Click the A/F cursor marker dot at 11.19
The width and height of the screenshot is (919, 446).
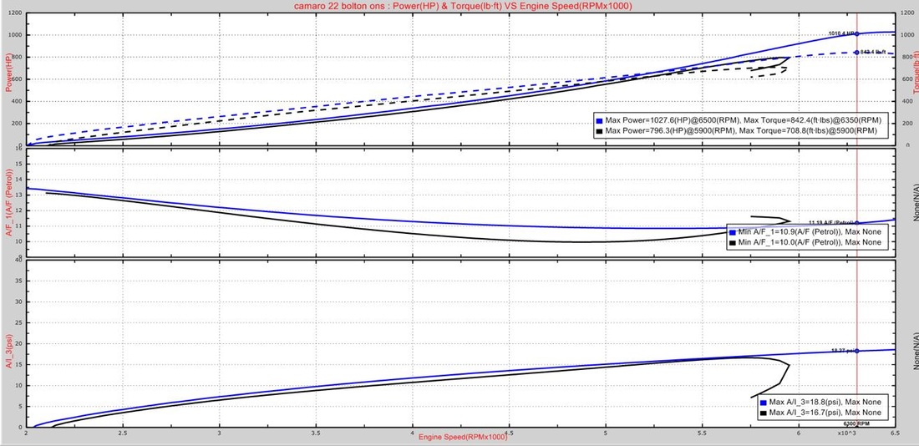[x=857, y=223]
